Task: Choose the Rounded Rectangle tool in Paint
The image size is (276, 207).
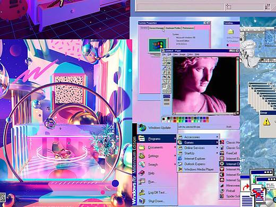Action: point(169,91)
